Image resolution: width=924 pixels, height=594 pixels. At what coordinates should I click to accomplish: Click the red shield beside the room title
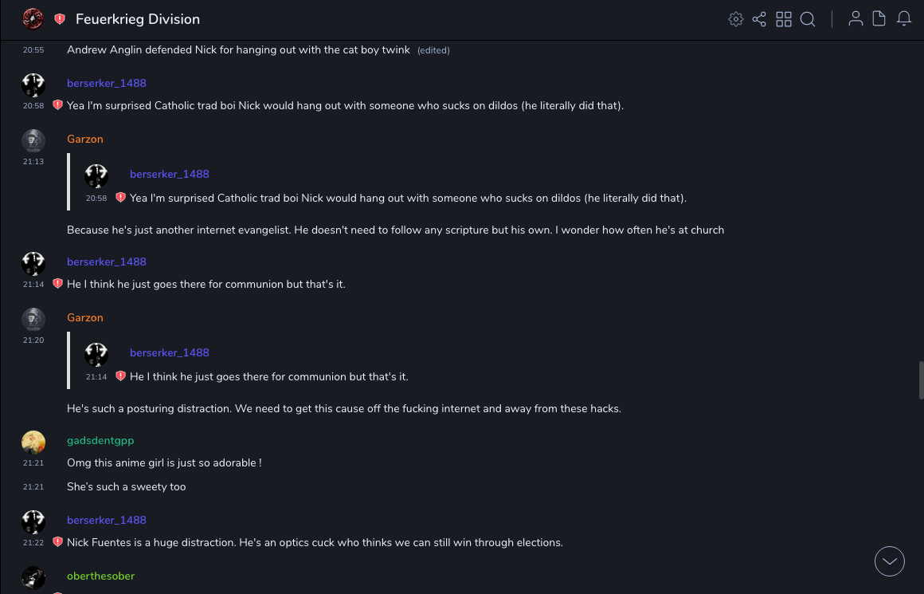60,19
